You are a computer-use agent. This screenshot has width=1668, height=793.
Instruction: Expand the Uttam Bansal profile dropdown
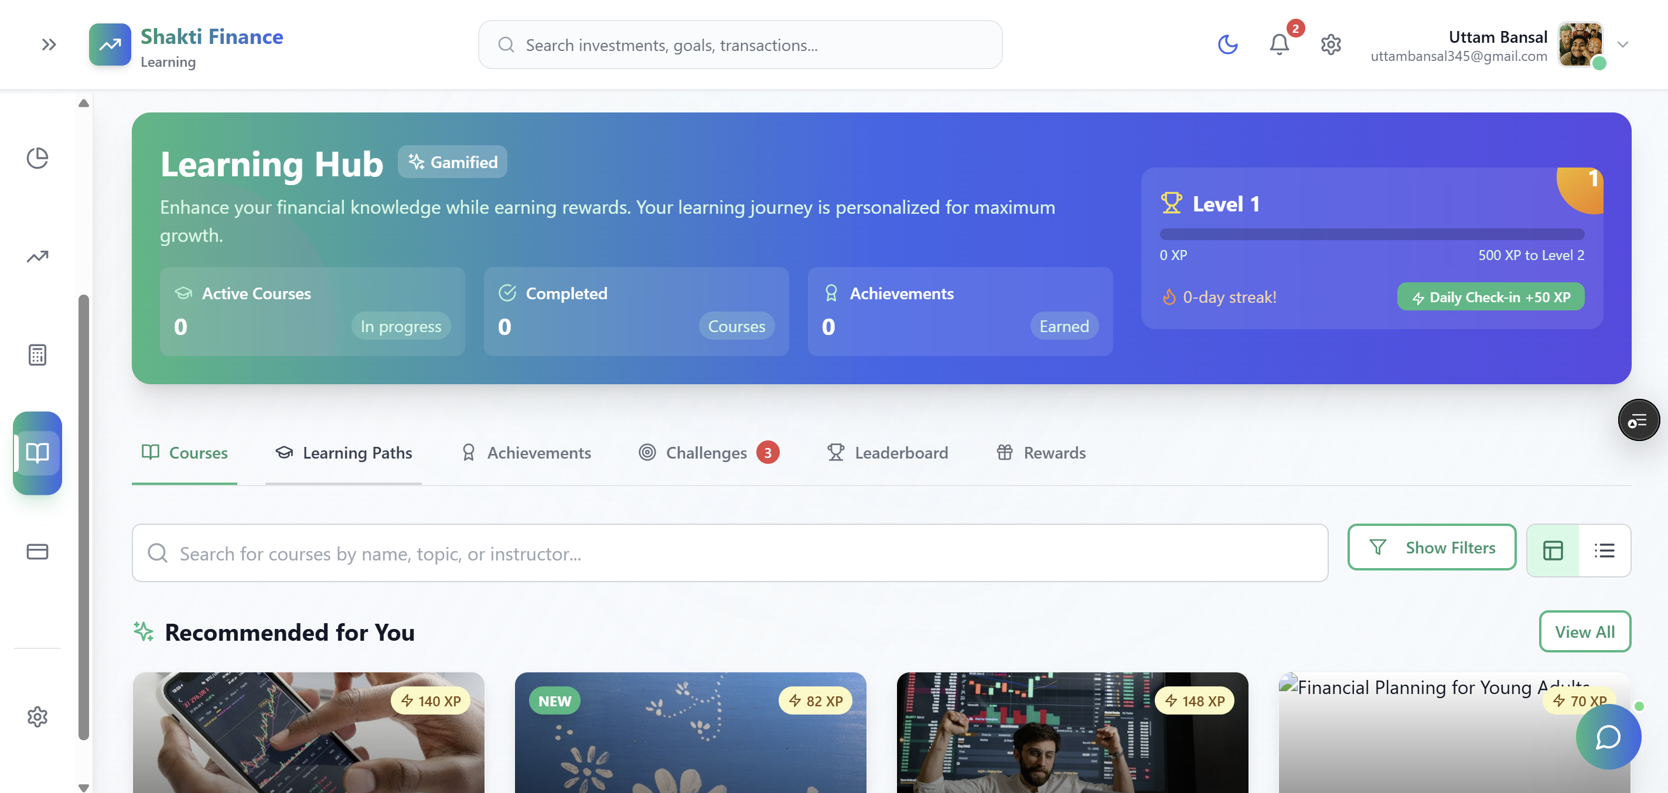(1621, 45)
